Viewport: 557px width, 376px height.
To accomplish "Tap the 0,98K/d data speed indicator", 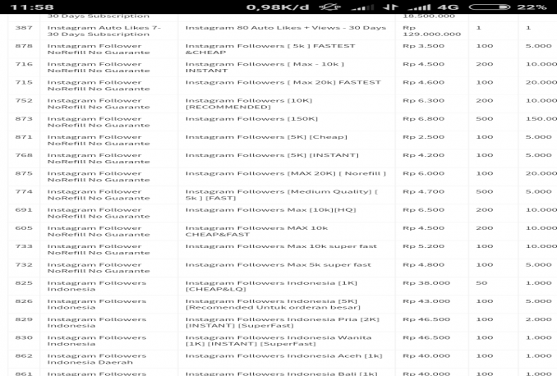I will 276,7.
